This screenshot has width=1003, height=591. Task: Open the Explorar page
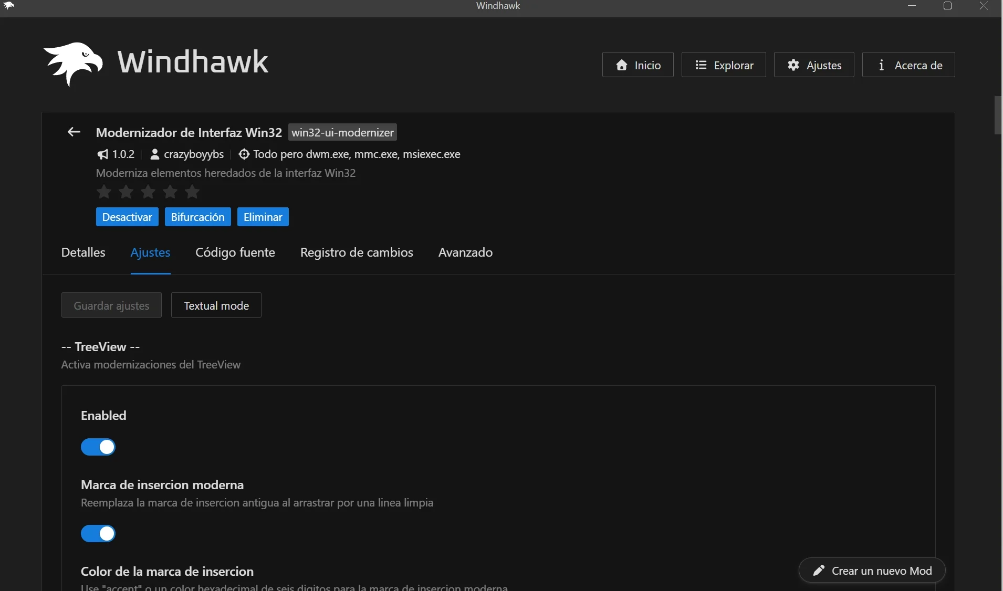[x=724, y=65]
